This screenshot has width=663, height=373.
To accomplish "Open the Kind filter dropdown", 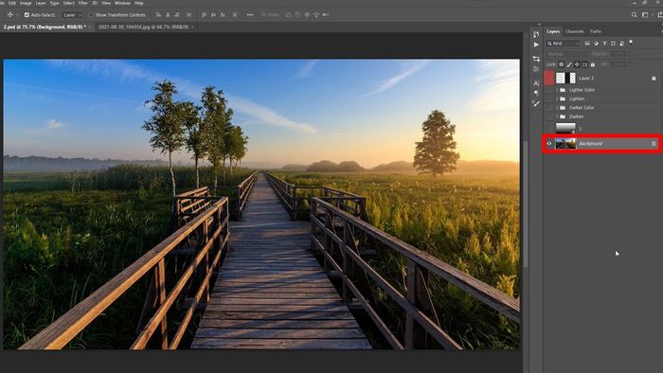I will (564, 44).
